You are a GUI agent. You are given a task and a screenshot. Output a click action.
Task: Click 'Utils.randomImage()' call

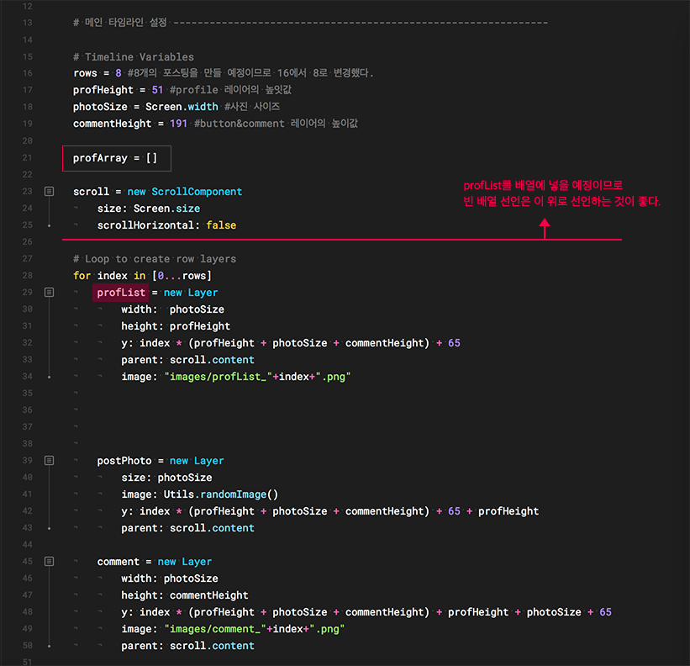pyautogui.click(x=221, y=494)
